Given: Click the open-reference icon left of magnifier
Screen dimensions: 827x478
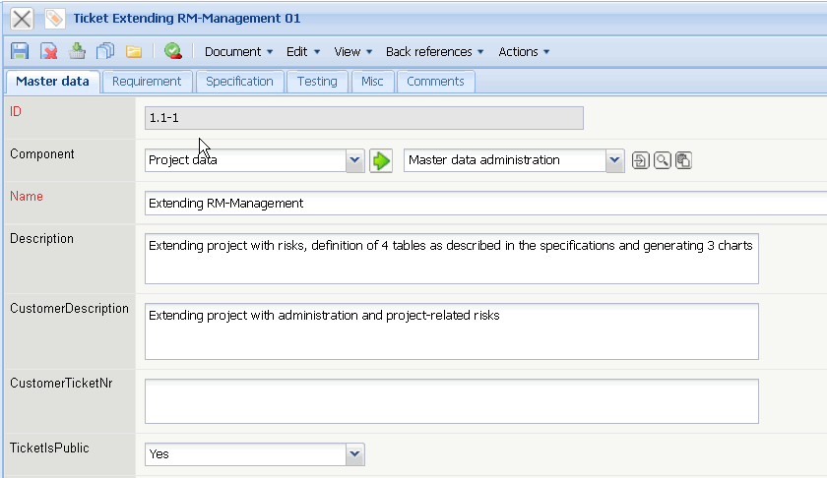Looking at the screenshot, I should tap(641, 160).
